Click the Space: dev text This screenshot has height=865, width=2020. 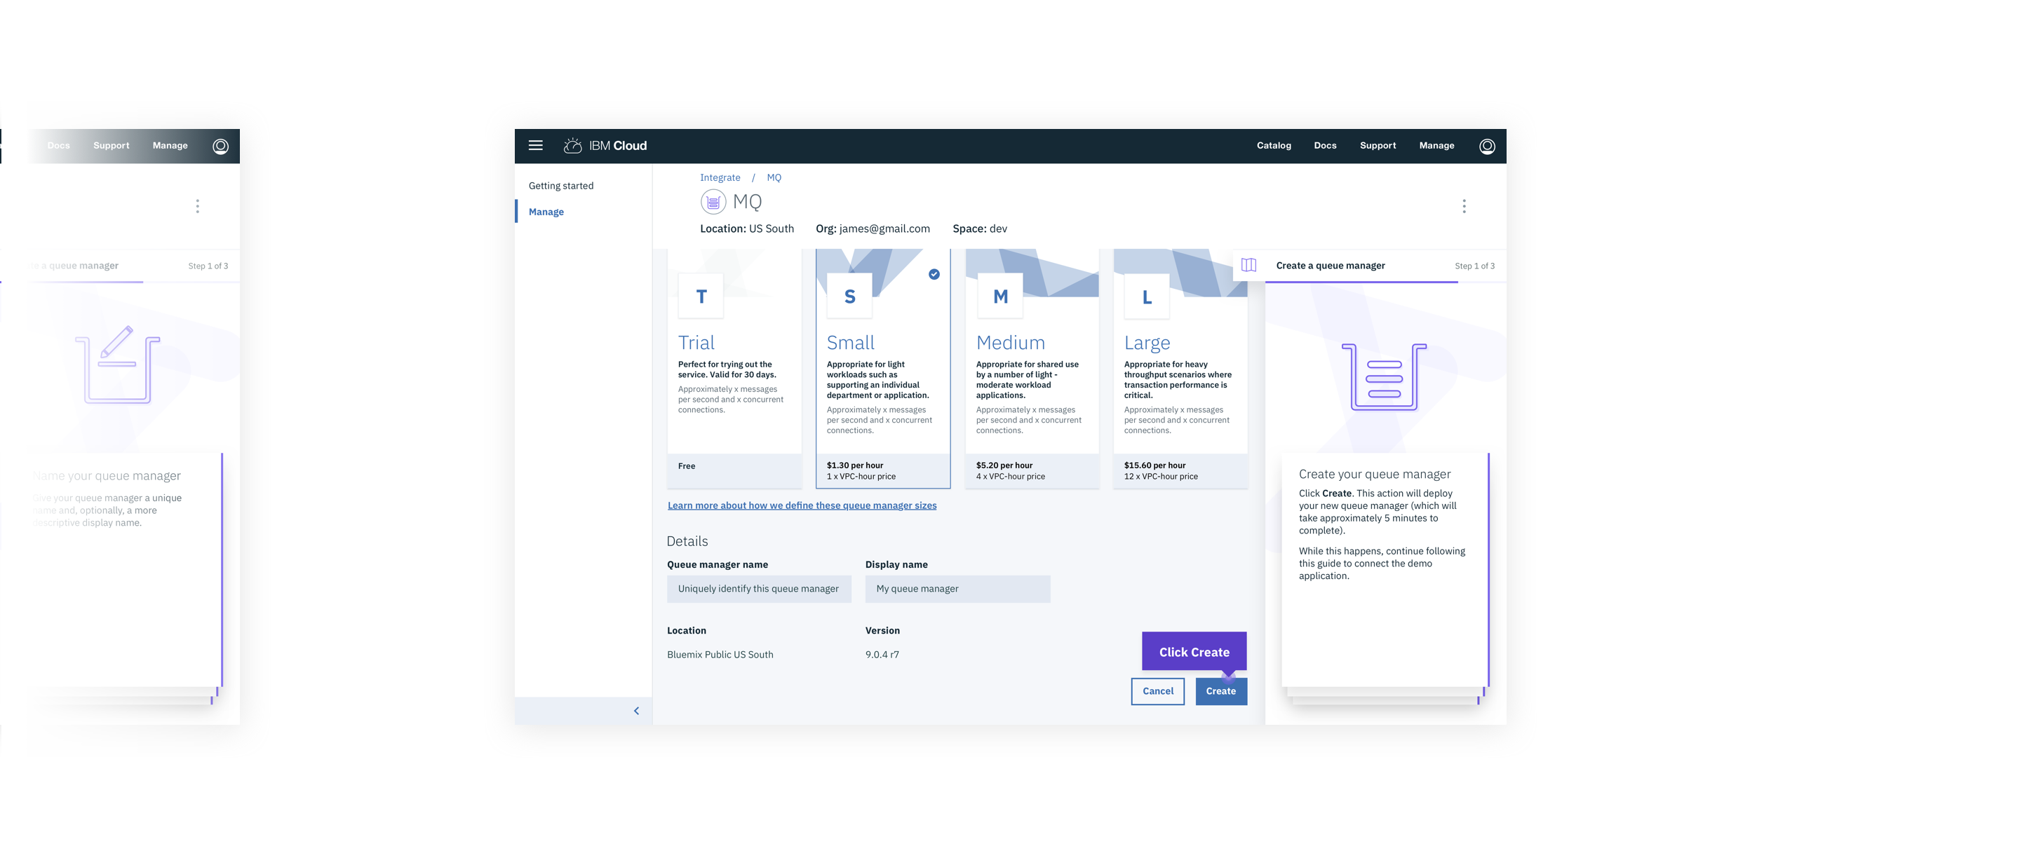(979, 229)
